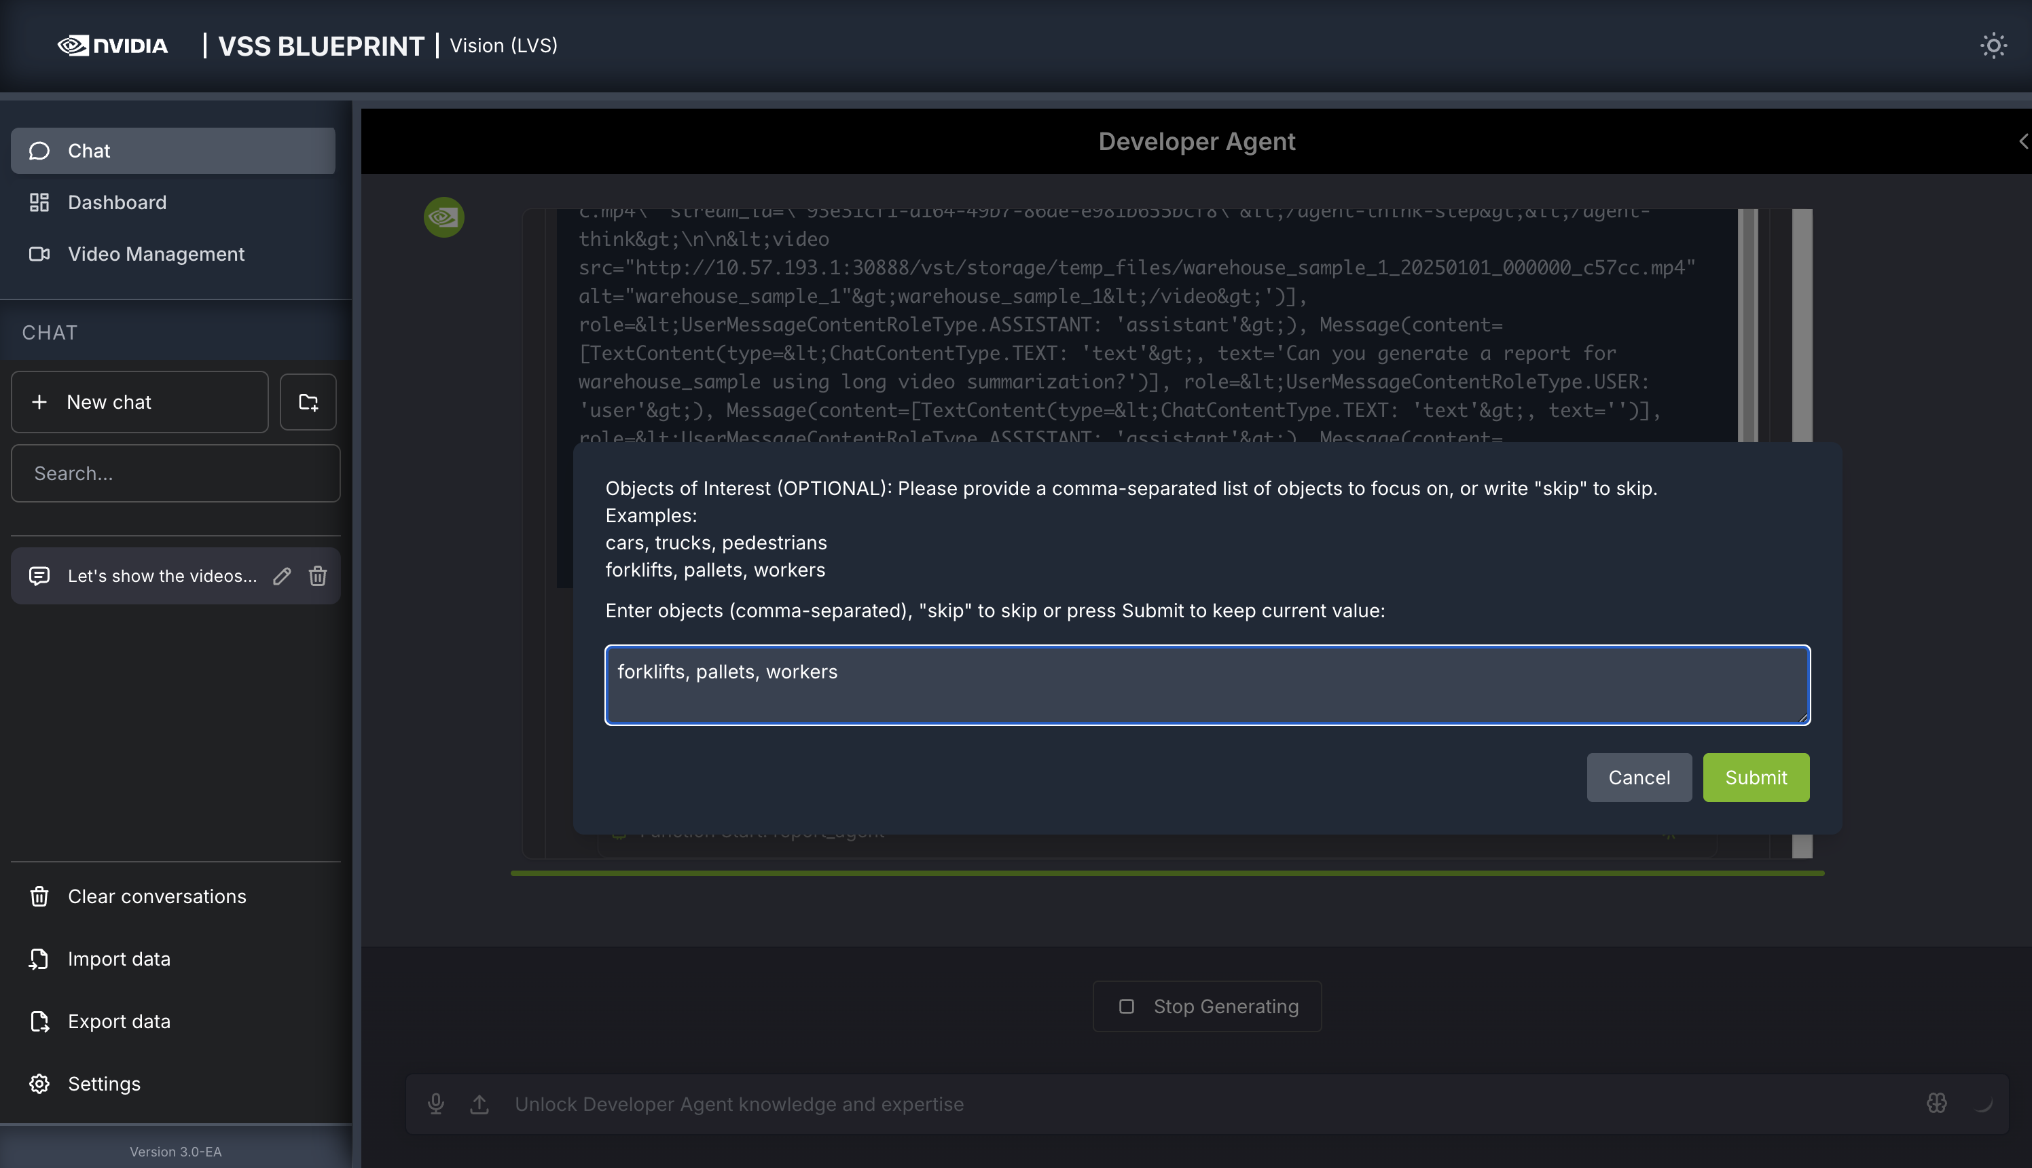Click the chat Search field
The width and height of the screenshot is (2032, 1168).
[x=176, y=473]
